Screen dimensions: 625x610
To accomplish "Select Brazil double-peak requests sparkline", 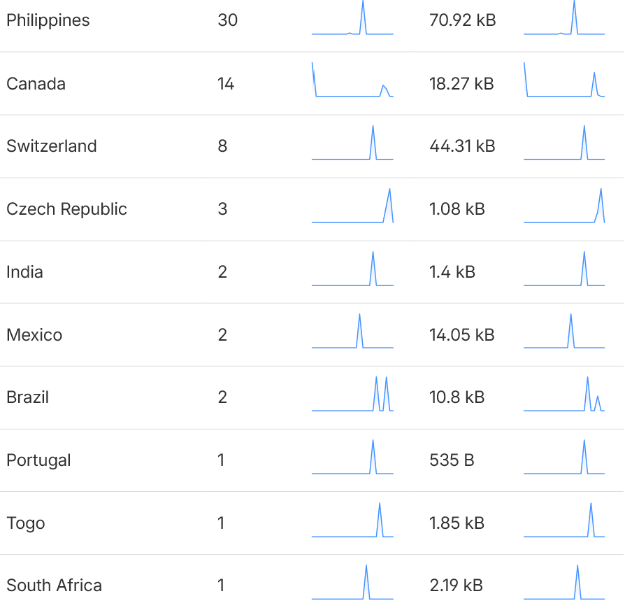I will point(352,394).
